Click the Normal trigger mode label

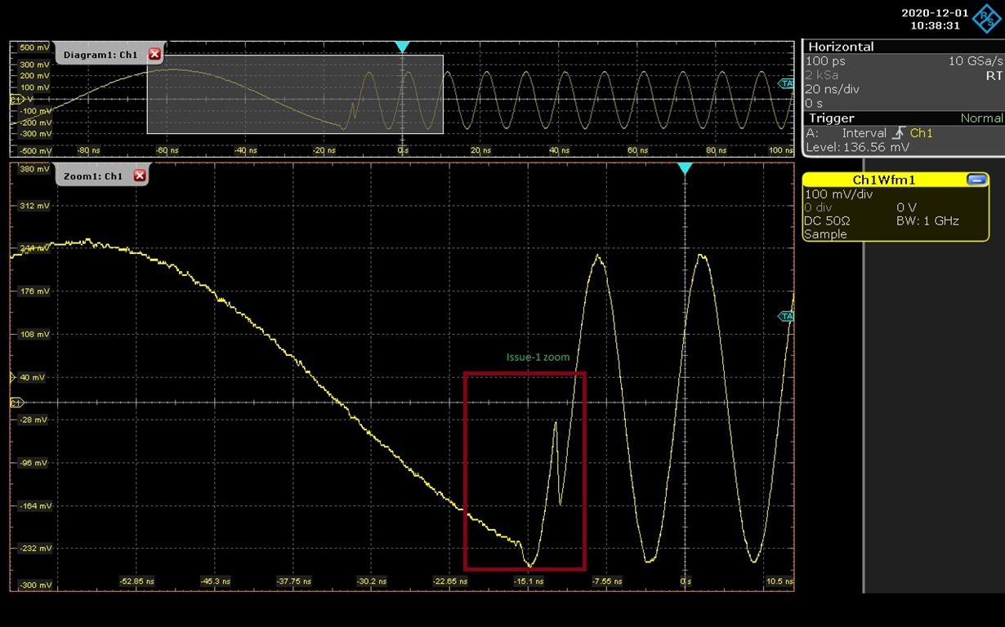[x=981, y=118]
